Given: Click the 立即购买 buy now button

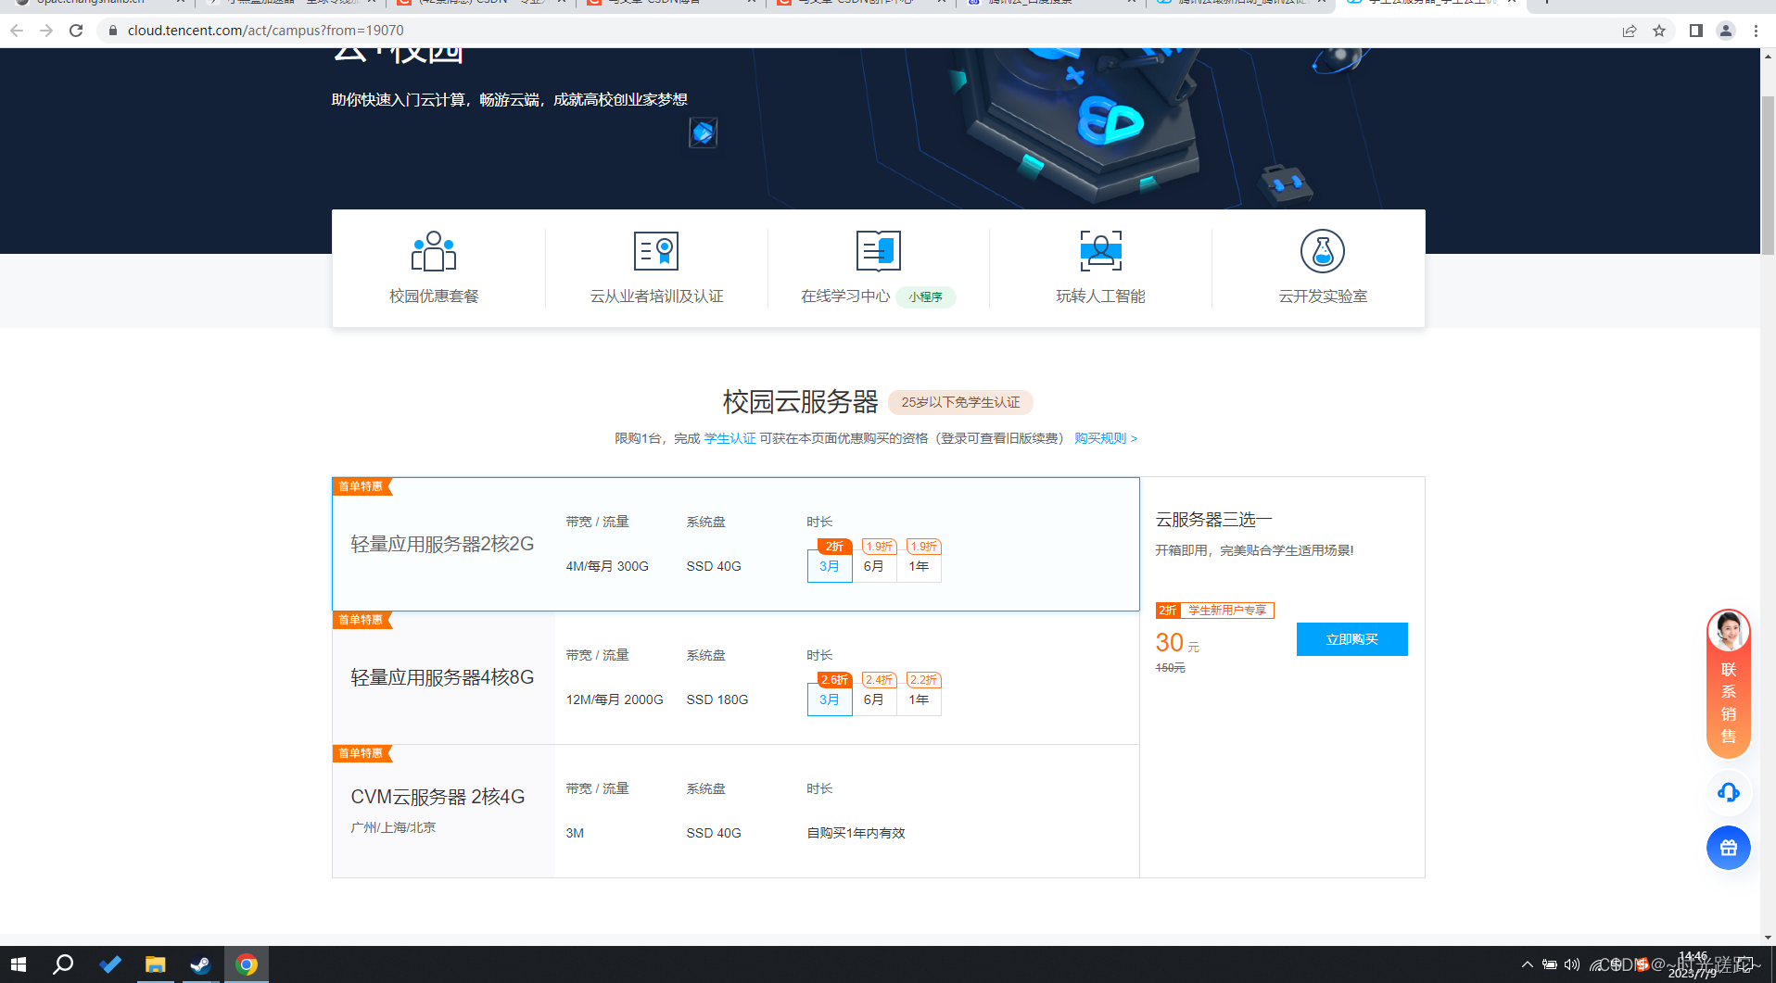Looking at the screenshot, I should point(1351,639).
